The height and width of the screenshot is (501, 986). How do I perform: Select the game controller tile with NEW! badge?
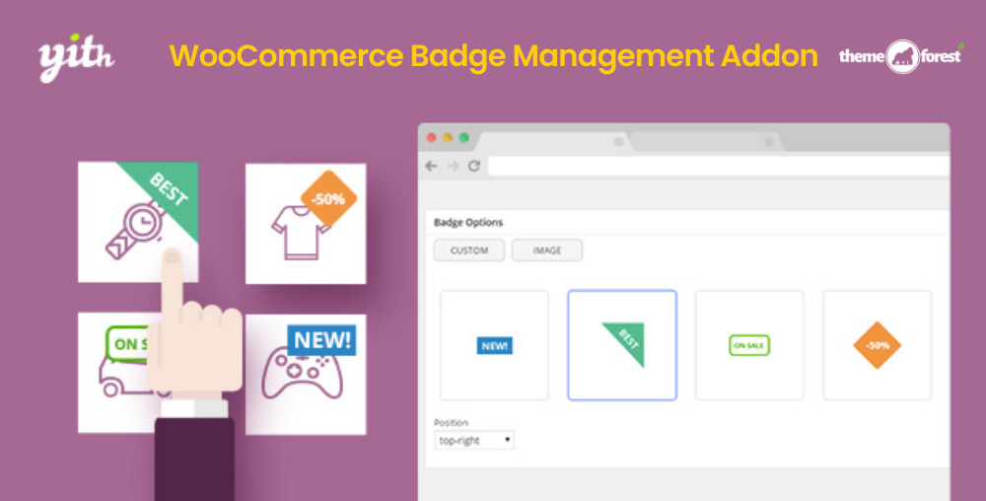pos(306,375)
